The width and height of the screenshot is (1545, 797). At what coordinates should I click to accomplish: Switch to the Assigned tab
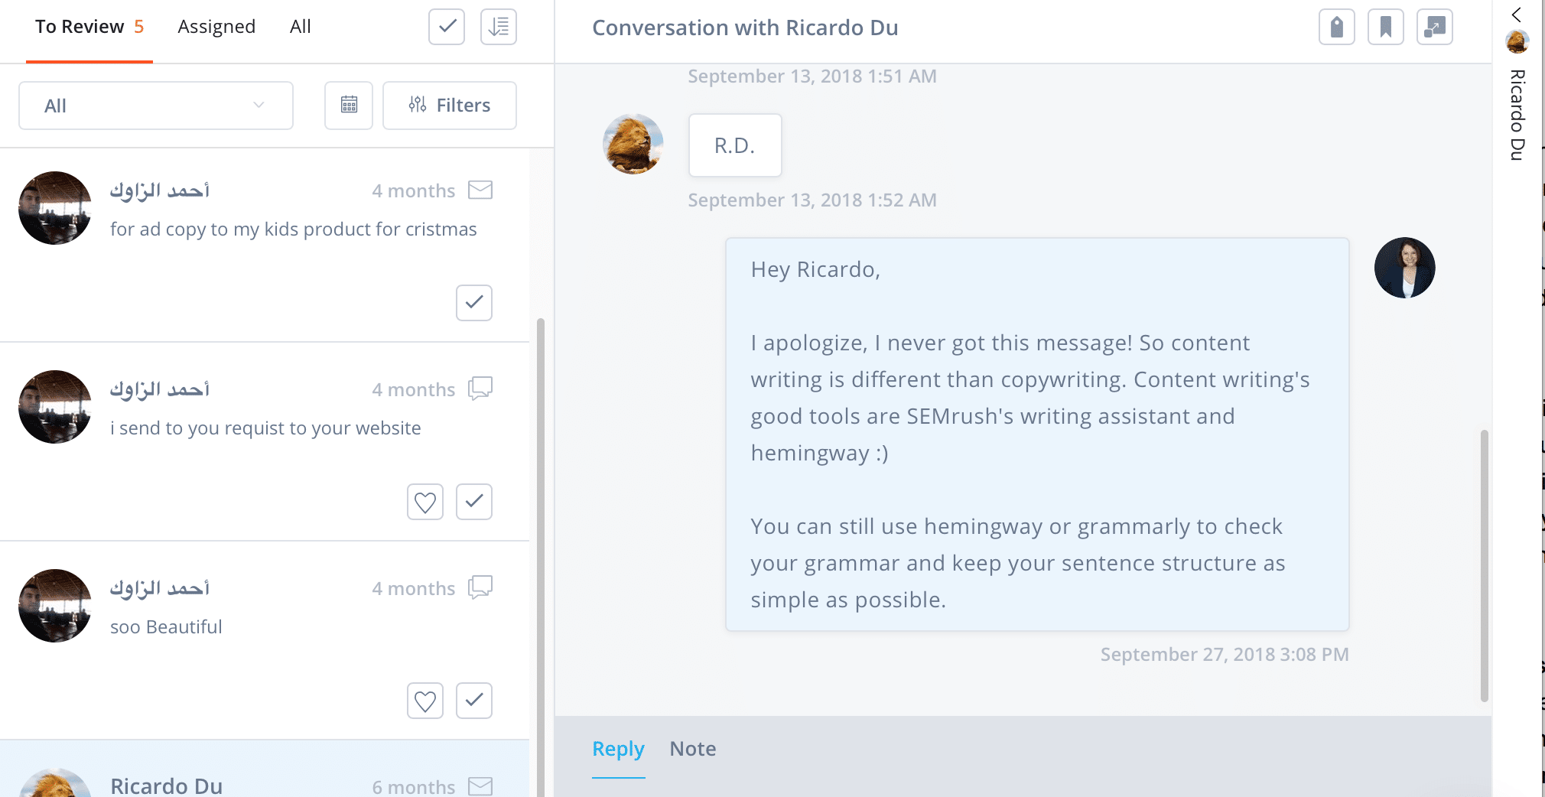[216, 27]
